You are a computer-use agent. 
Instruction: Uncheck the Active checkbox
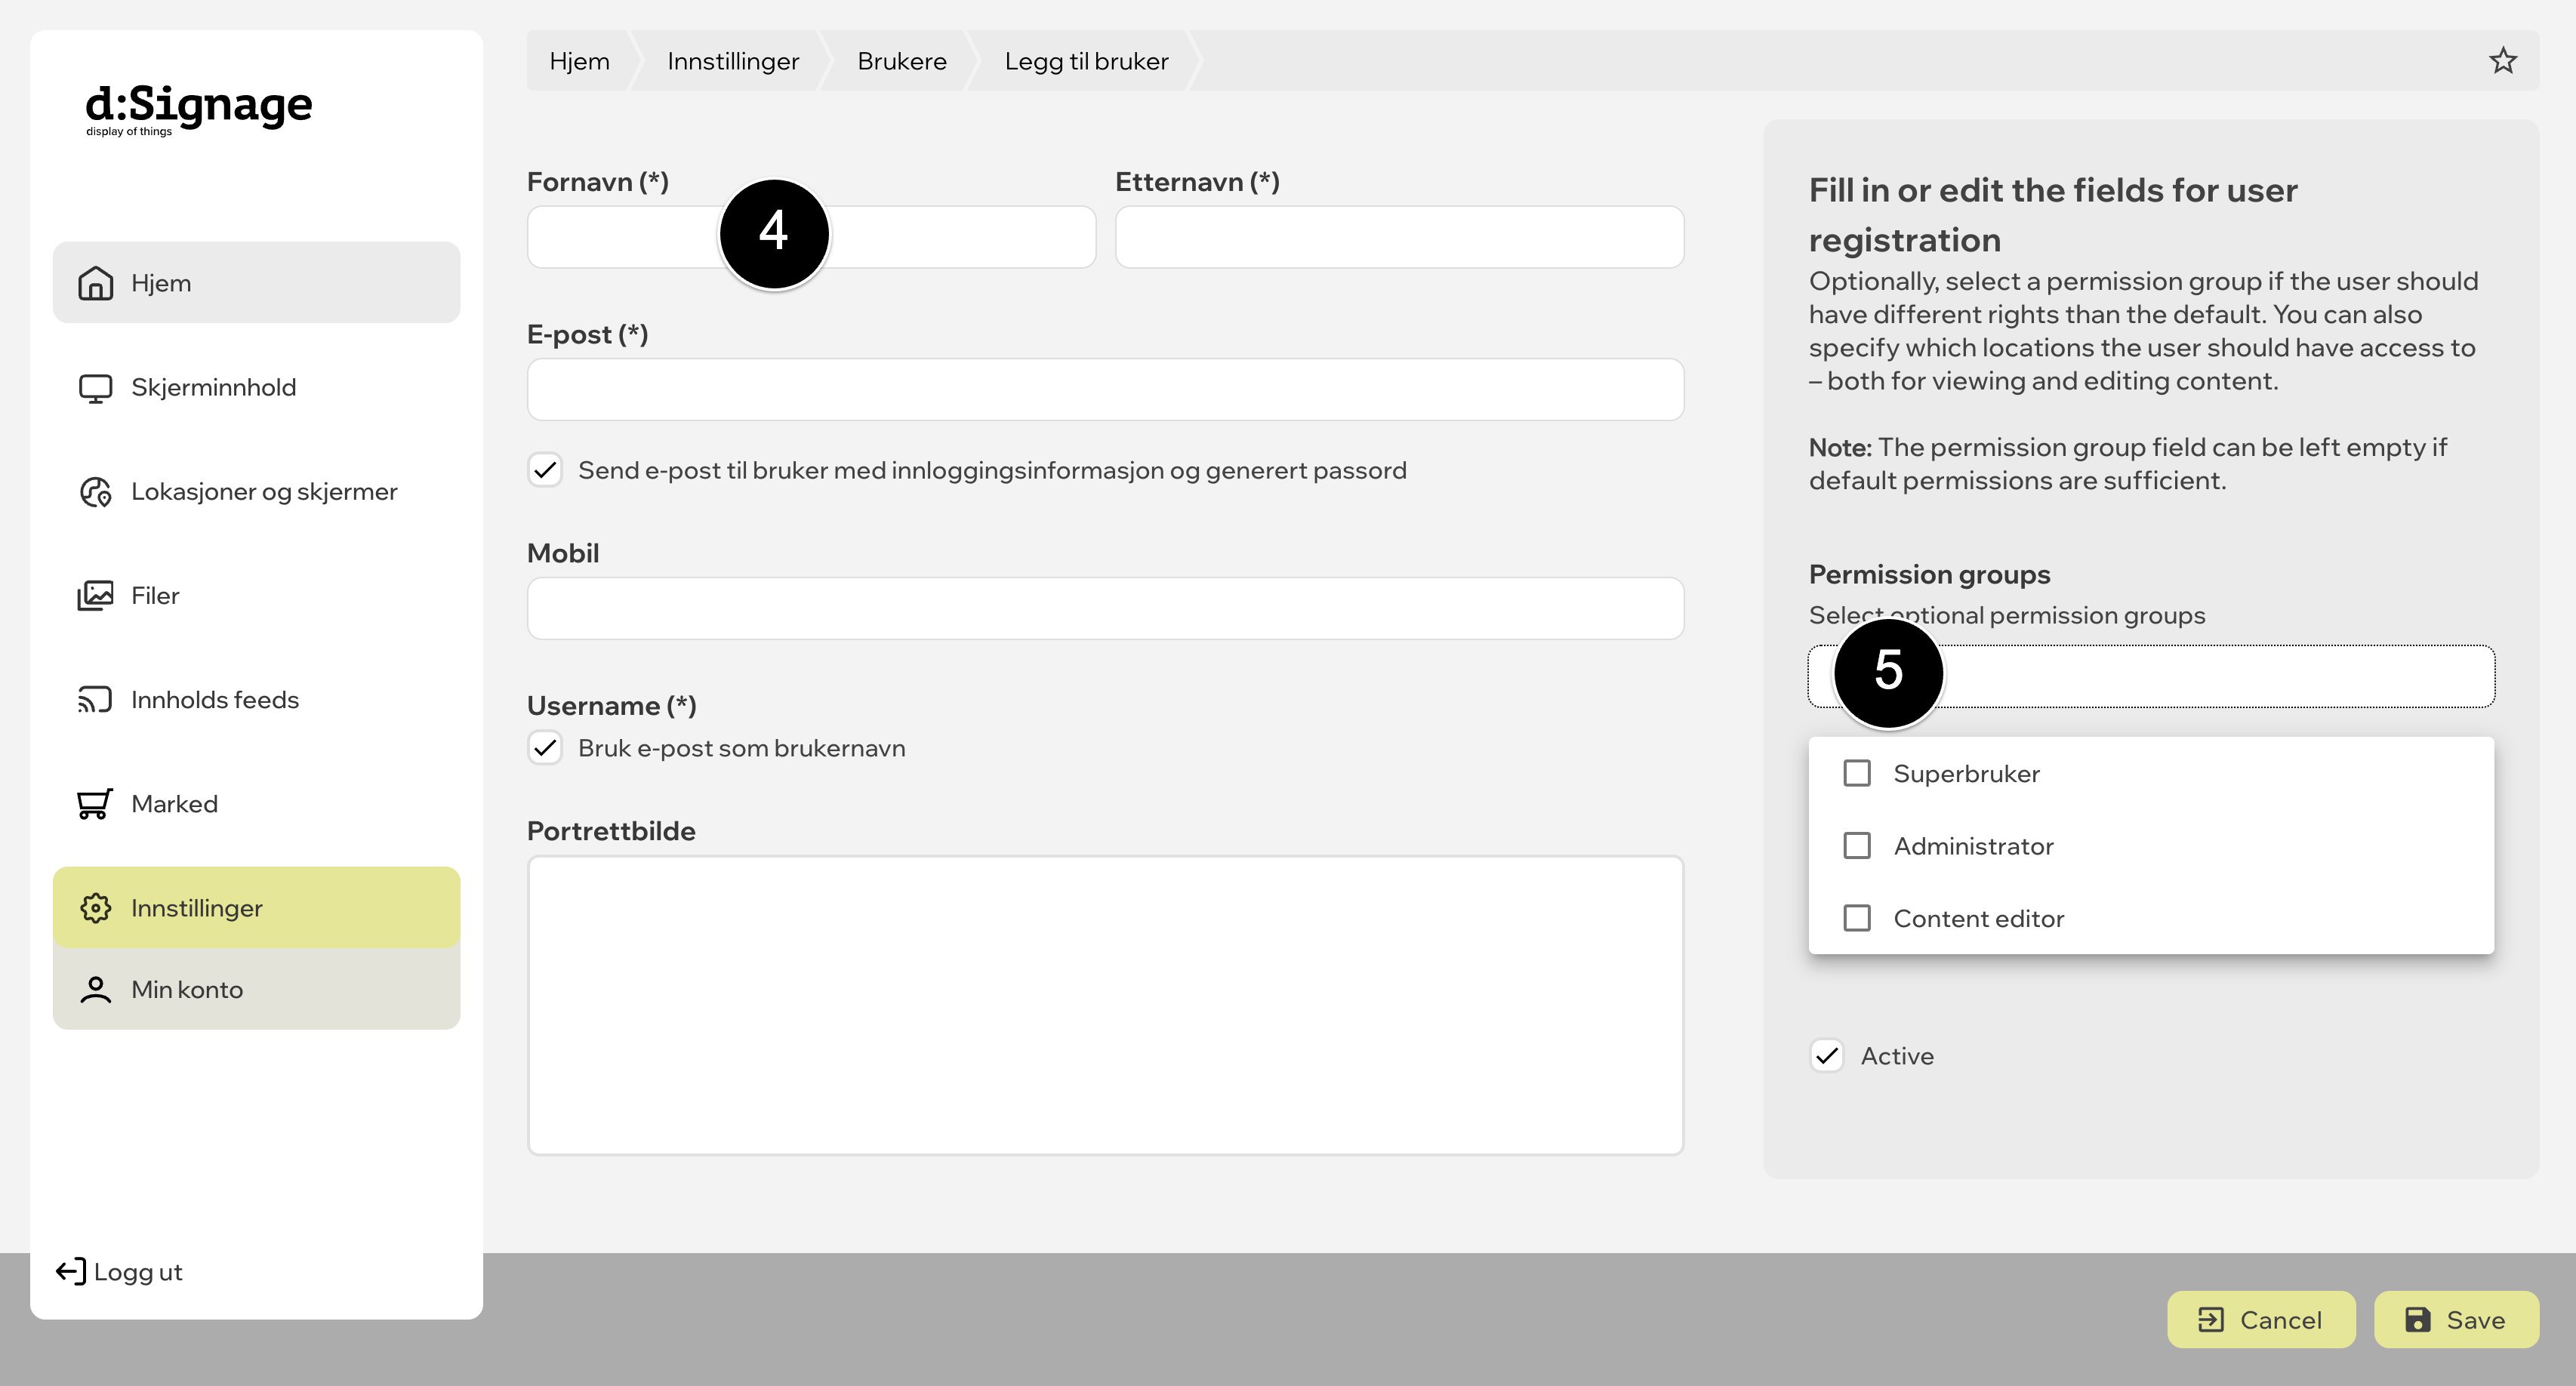coord(1826,1056)
